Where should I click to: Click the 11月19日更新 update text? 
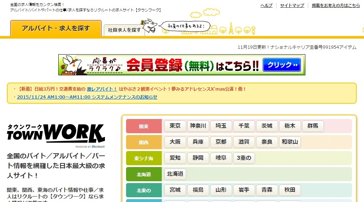point(297,47)
